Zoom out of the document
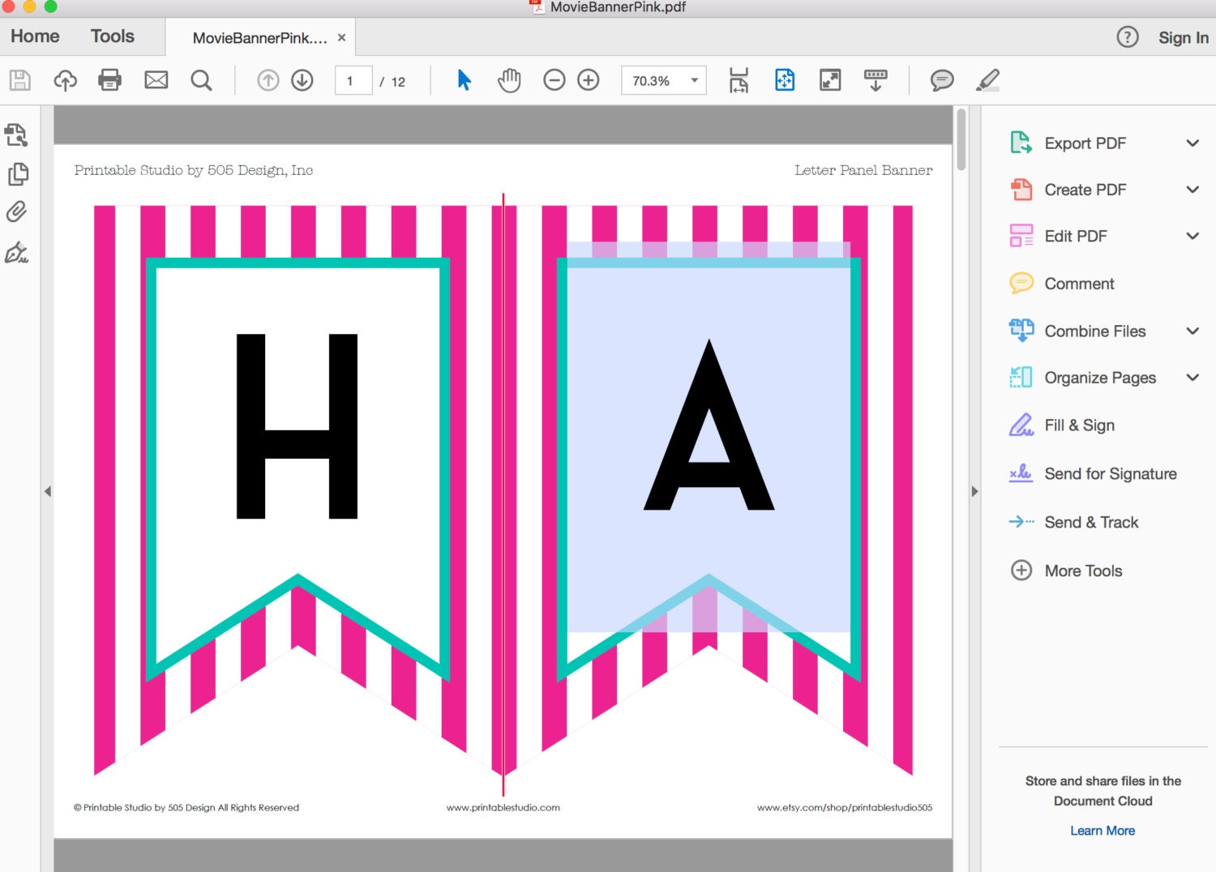1216x872 pixels. click(x=554, y=79)
